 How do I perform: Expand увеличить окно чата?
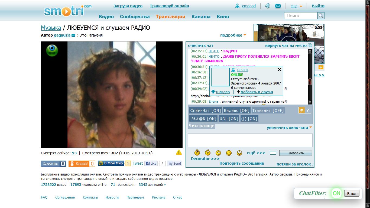pyautogui.click(x=289, y=128)
